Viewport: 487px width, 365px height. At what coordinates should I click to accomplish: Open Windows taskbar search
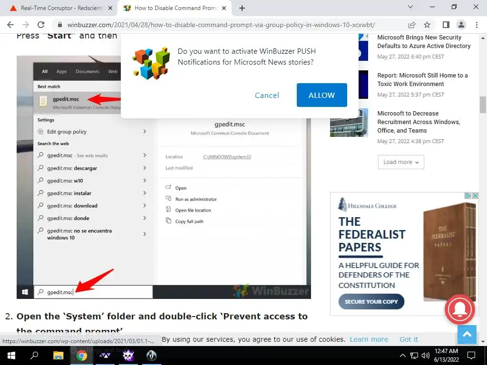pos(34,355)
